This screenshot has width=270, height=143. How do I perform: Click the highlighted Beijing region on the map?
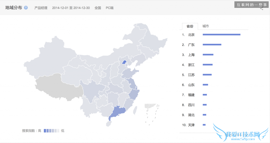click(x=124, y=62)
